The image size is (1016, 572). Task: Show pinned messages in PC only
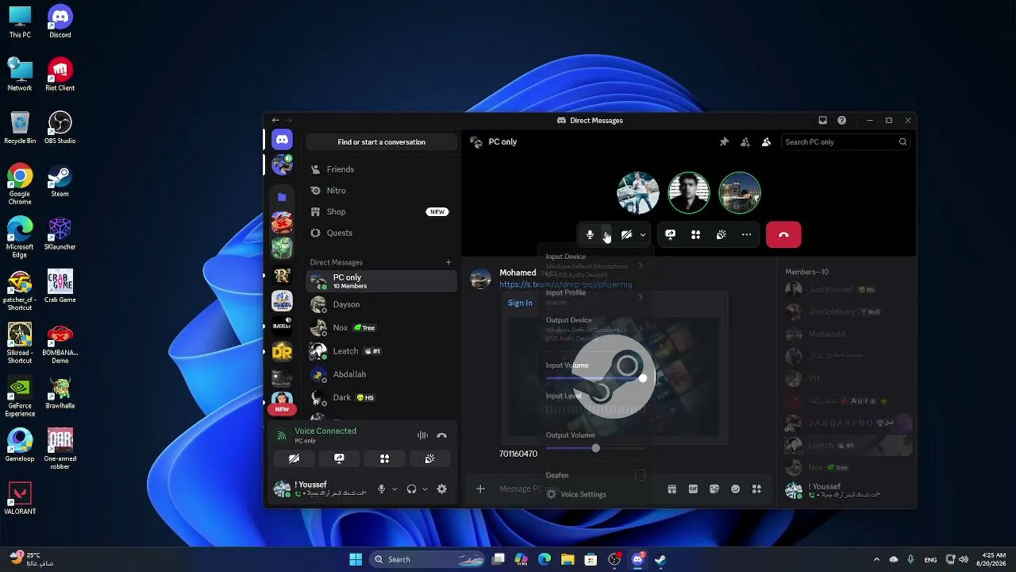(x=724, y=142)
